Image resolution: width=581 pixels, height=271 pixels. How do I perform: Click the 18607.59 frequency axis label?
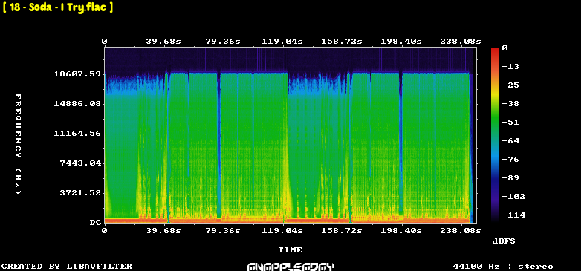77,74
